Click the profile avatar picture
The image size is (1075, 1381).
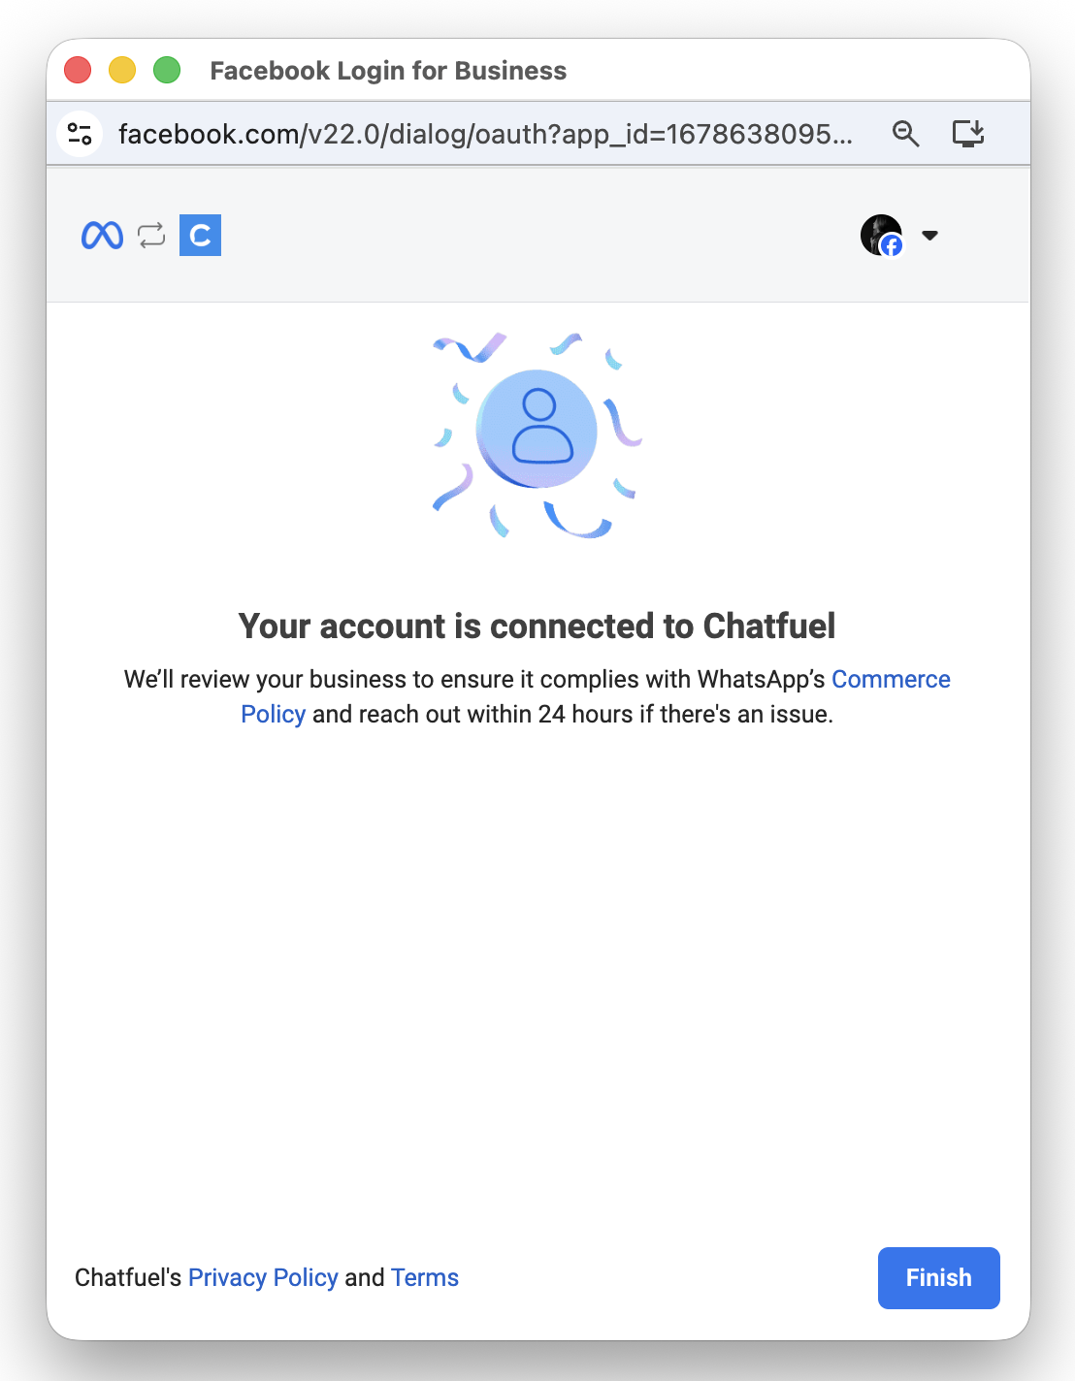point(881,235)
